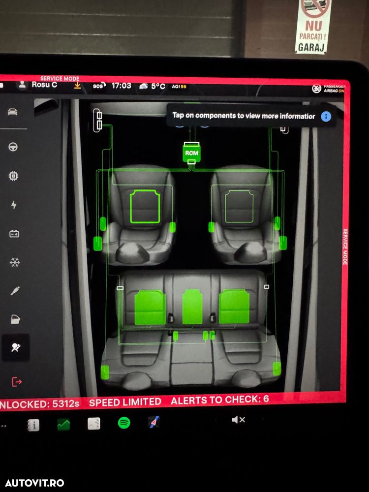
Task: Open the lightning bolt high voltage section
Action: click(14, 205)
